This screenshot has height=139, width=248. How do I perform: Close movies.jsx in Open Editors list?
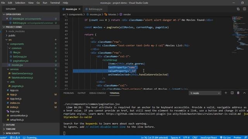tap(7, 19)
